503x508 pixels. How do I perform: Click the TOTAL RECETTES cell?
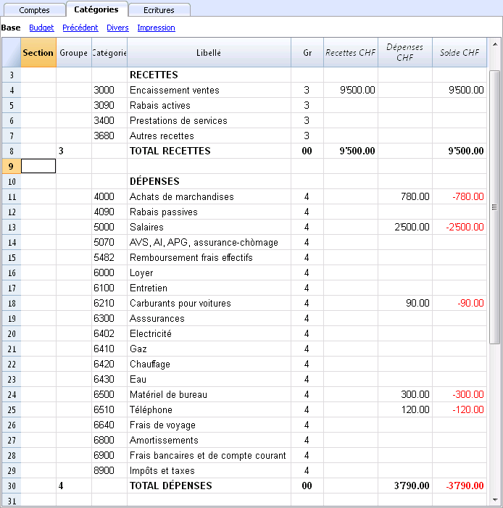pos(170,151)
